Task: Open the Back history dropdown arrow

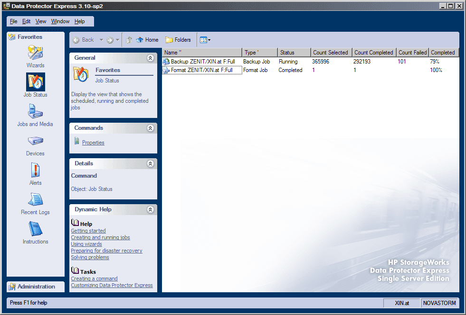Action: [x=101, y=40]
